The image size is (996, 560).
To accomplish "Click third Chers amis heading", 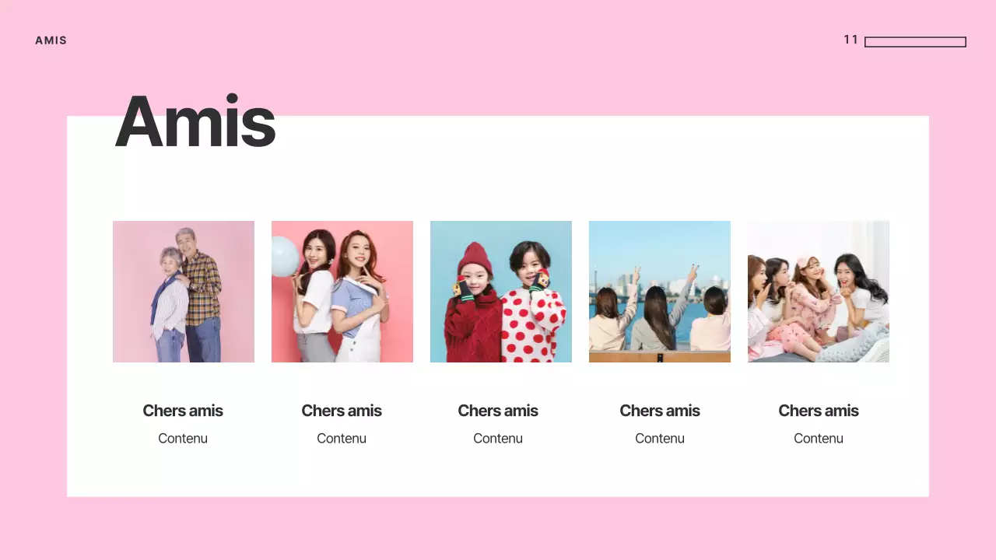I will pyautogui.click(x=498, y=411).
